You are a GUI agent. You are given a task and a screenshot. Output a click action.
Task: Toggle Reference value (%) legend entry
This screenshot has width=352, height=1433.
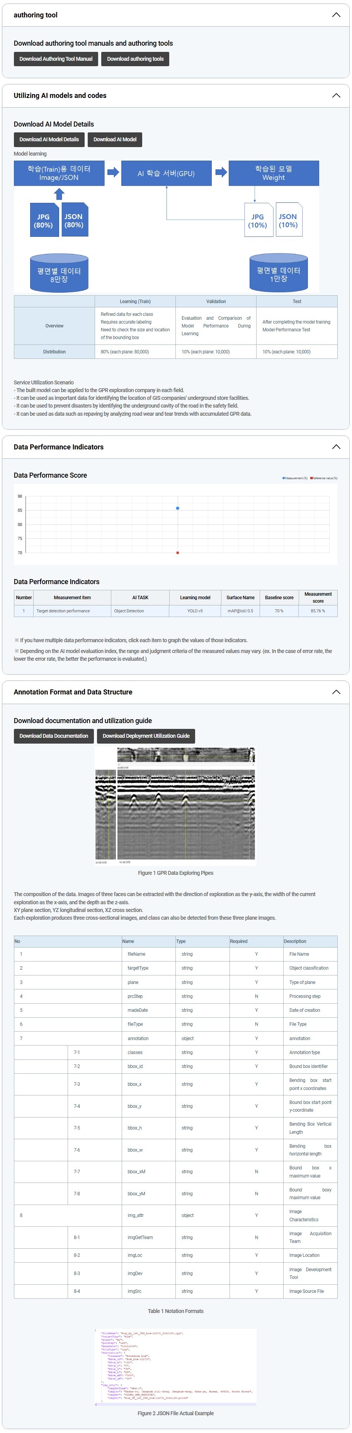click(x=324, y=478)
